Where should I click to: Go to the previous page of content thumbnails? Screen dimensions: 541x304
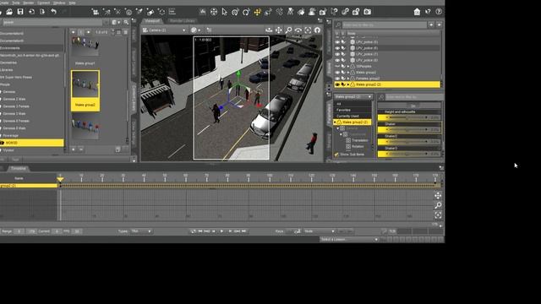click(x=74, y=32)
